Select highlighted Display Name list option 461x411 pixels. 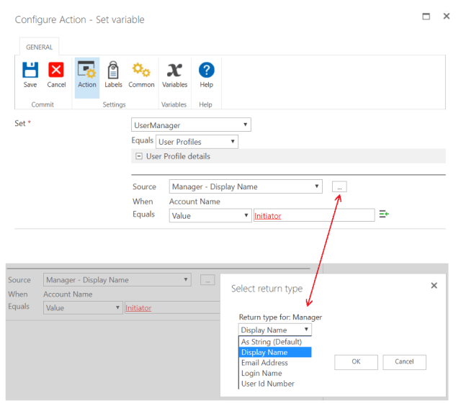coord(275,352)
